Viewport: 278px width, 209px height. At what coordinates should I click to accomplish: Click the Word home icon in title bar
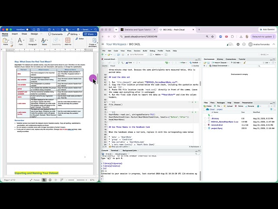click(x=34, y=30)
